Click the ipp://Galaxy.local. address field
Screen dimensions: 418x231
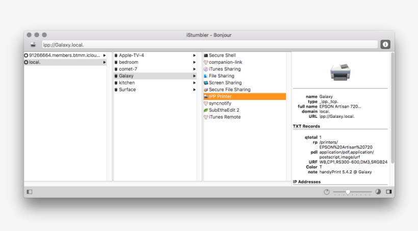(x=210, y=45)
